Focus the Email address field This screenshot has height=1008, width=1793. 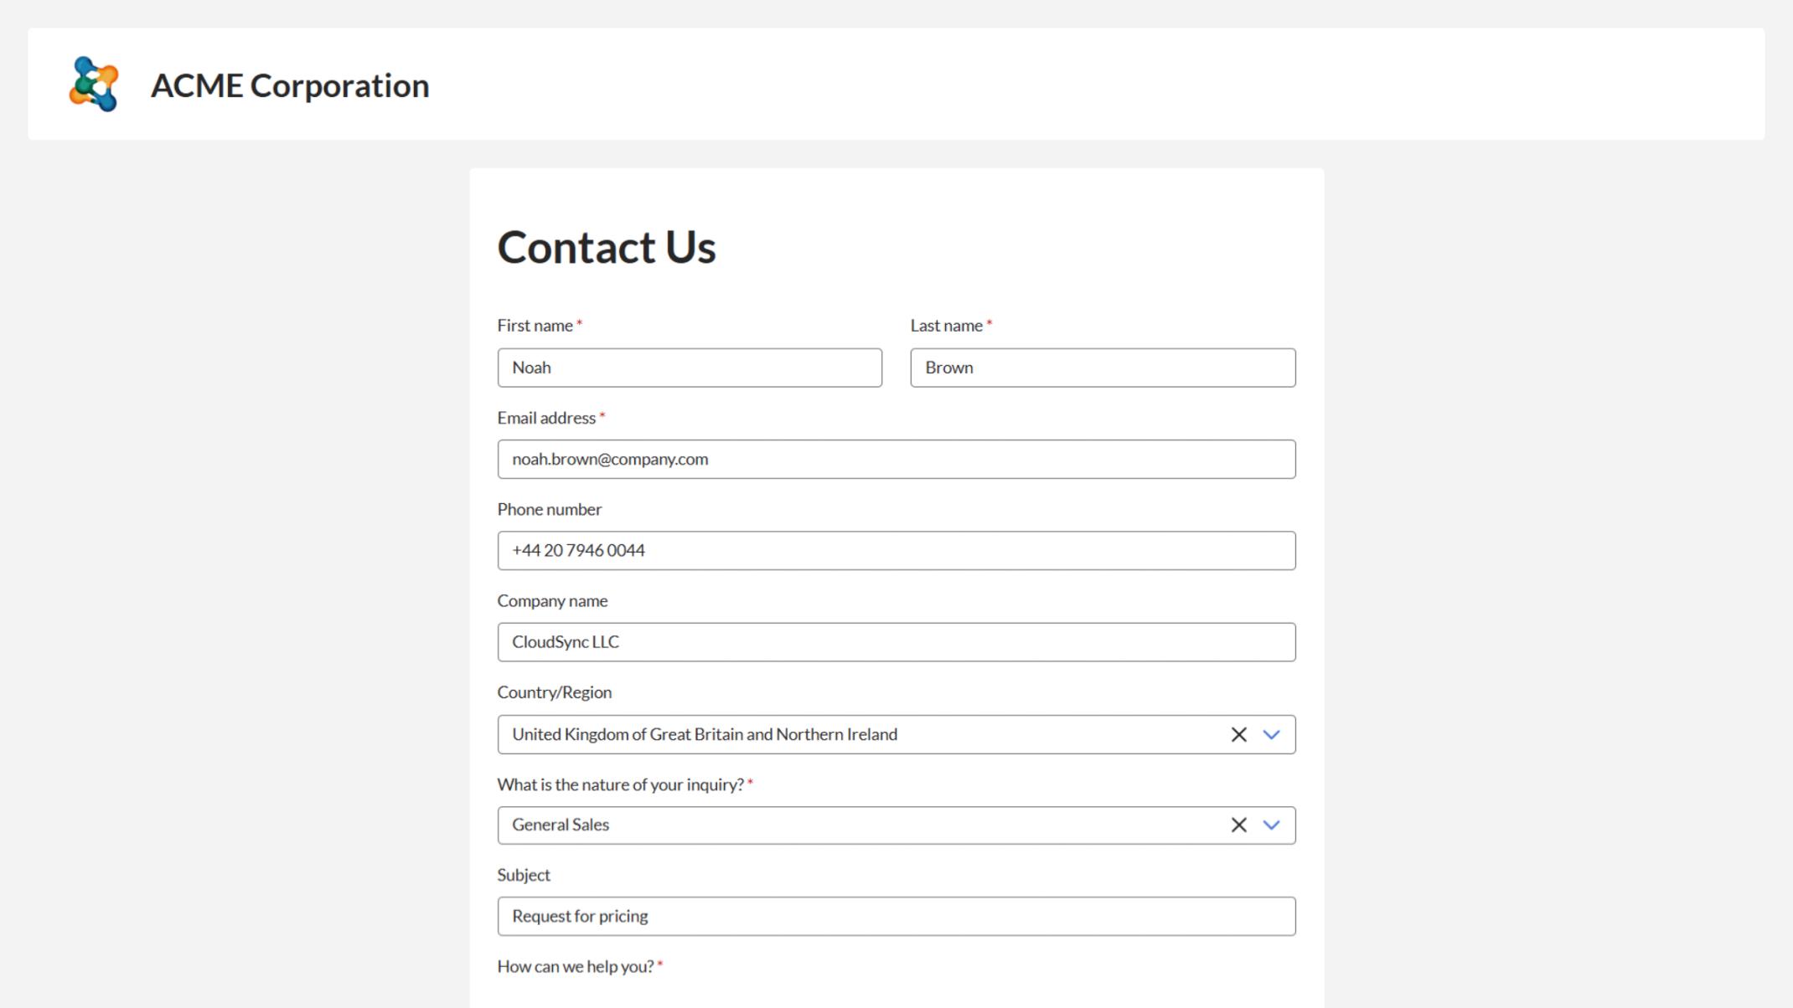(x=897, y=459)
